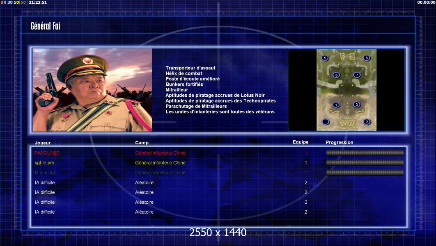The height and width of the screenshot is (246, 436).
Task: Click the Camp column header
Action: [x=142, y=143]
